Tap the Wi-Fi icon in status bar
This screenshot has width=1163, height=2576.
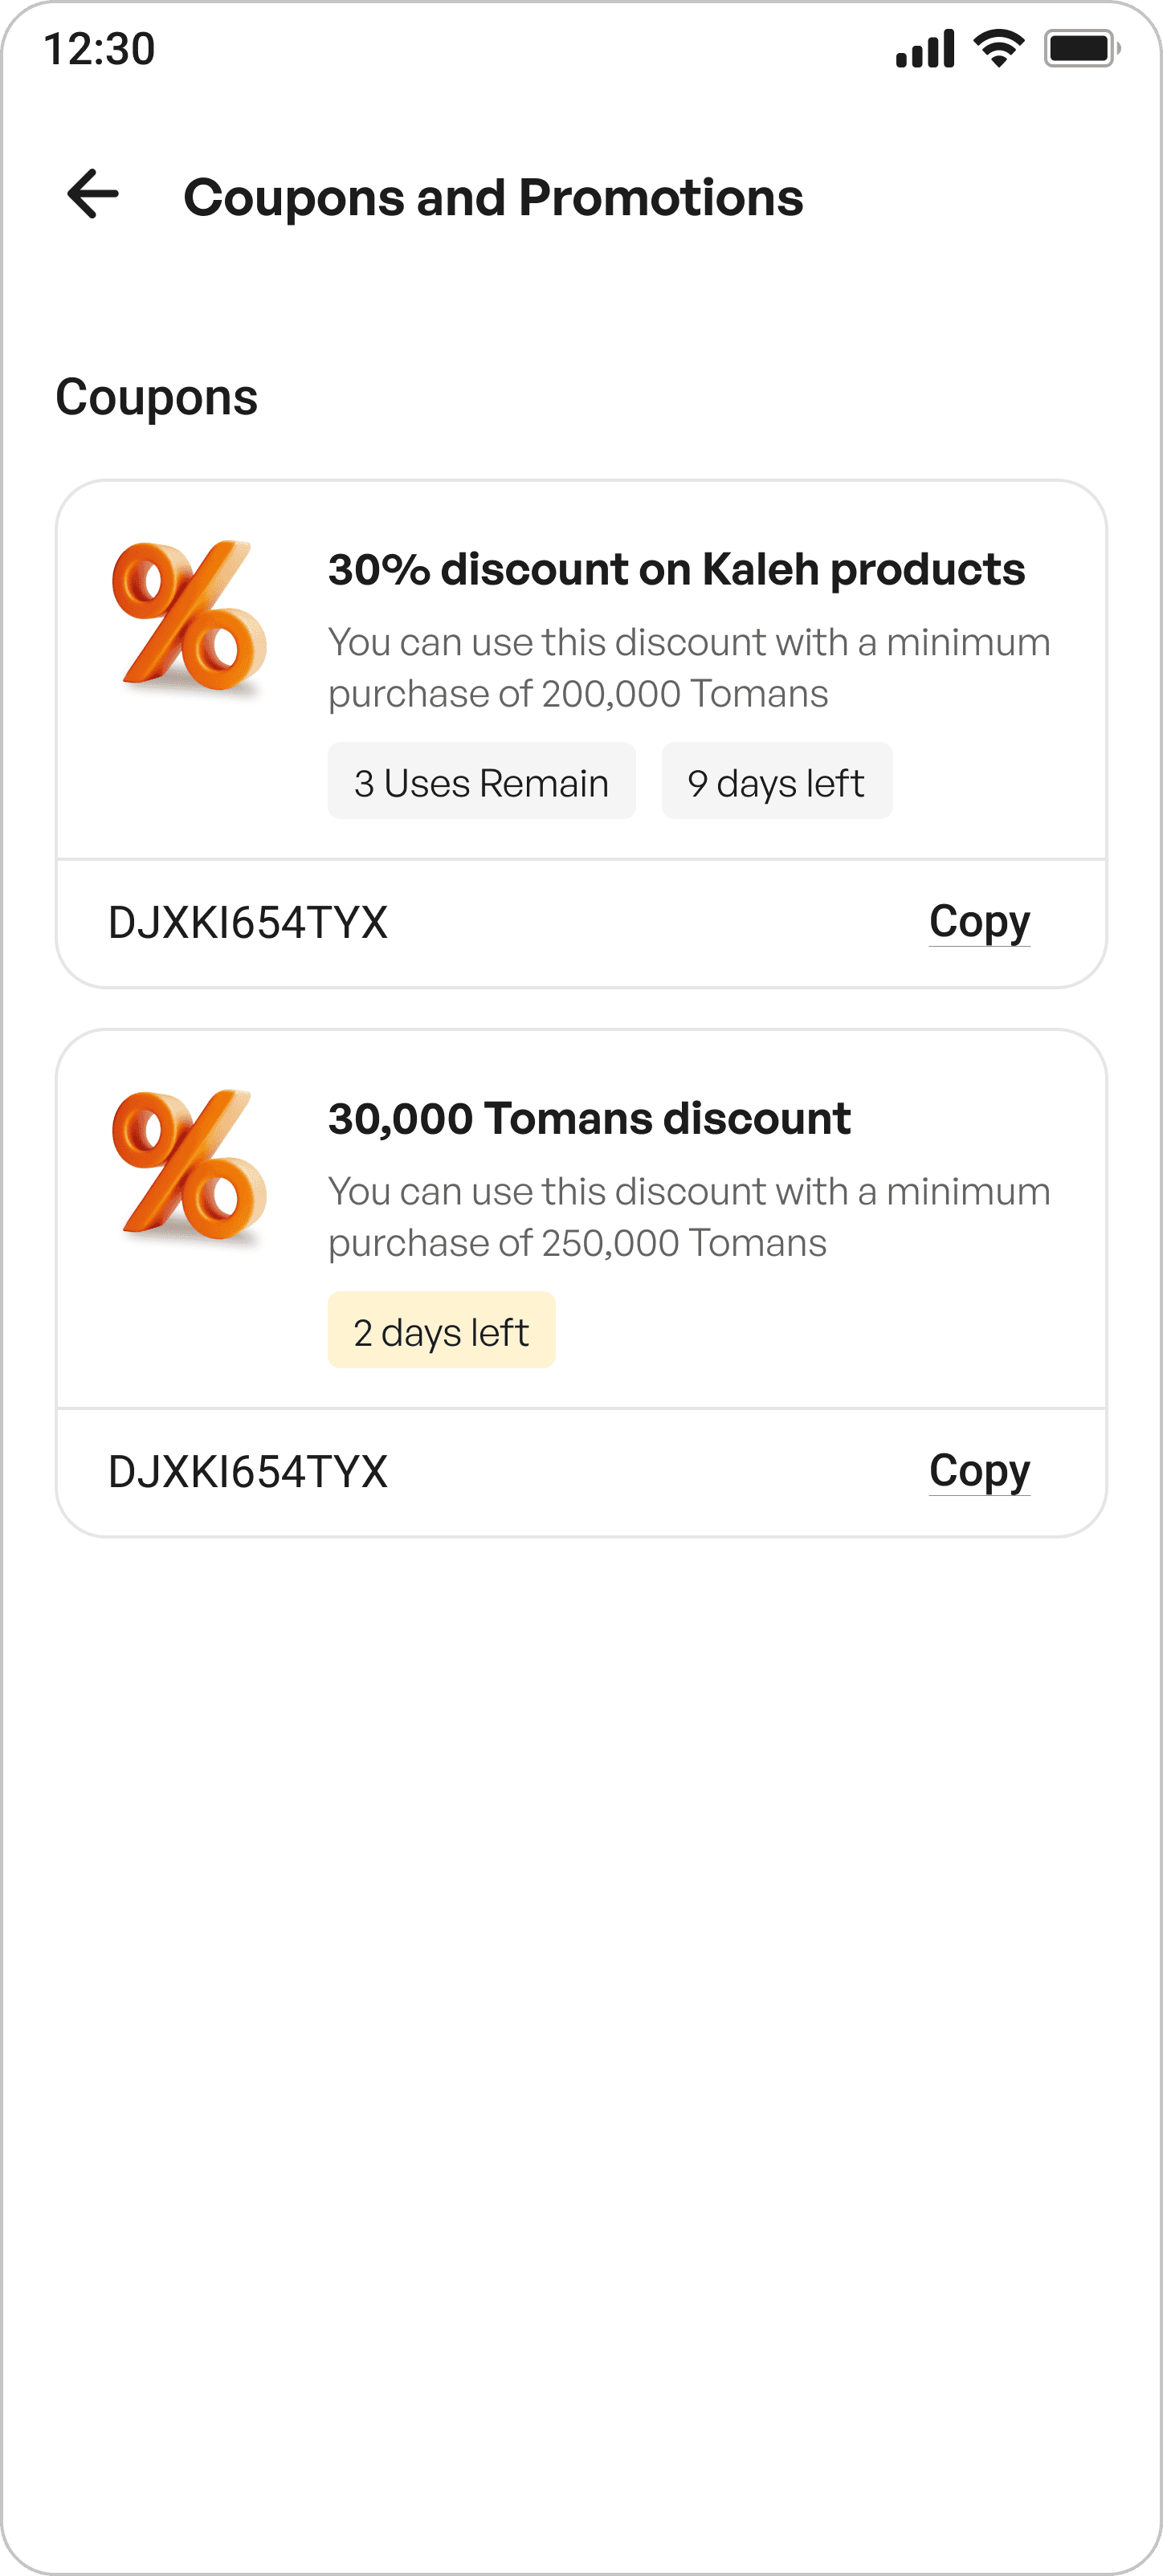[x=998, y=48]
